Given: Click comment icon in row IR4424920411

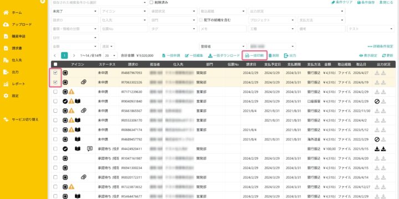Looking at the screenshot, I should (90, 149).
